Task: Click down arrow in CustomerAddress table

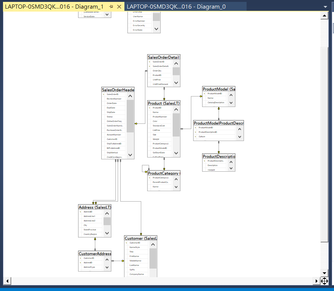Action: point(107,267)
